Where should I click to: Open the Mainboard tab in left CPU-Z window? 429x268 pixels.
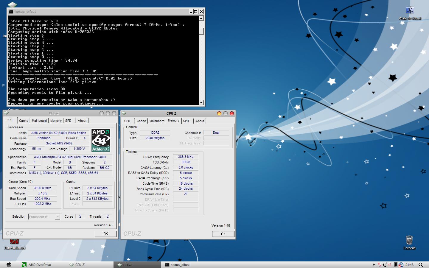[x=39, y=121]
